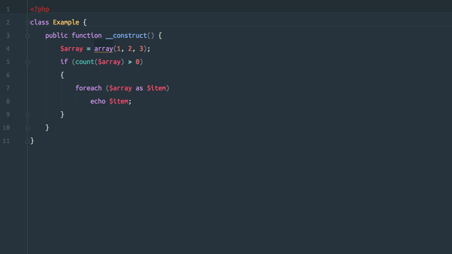
Task: Collapse the class Example fold marker
Action: coord(27,23)
